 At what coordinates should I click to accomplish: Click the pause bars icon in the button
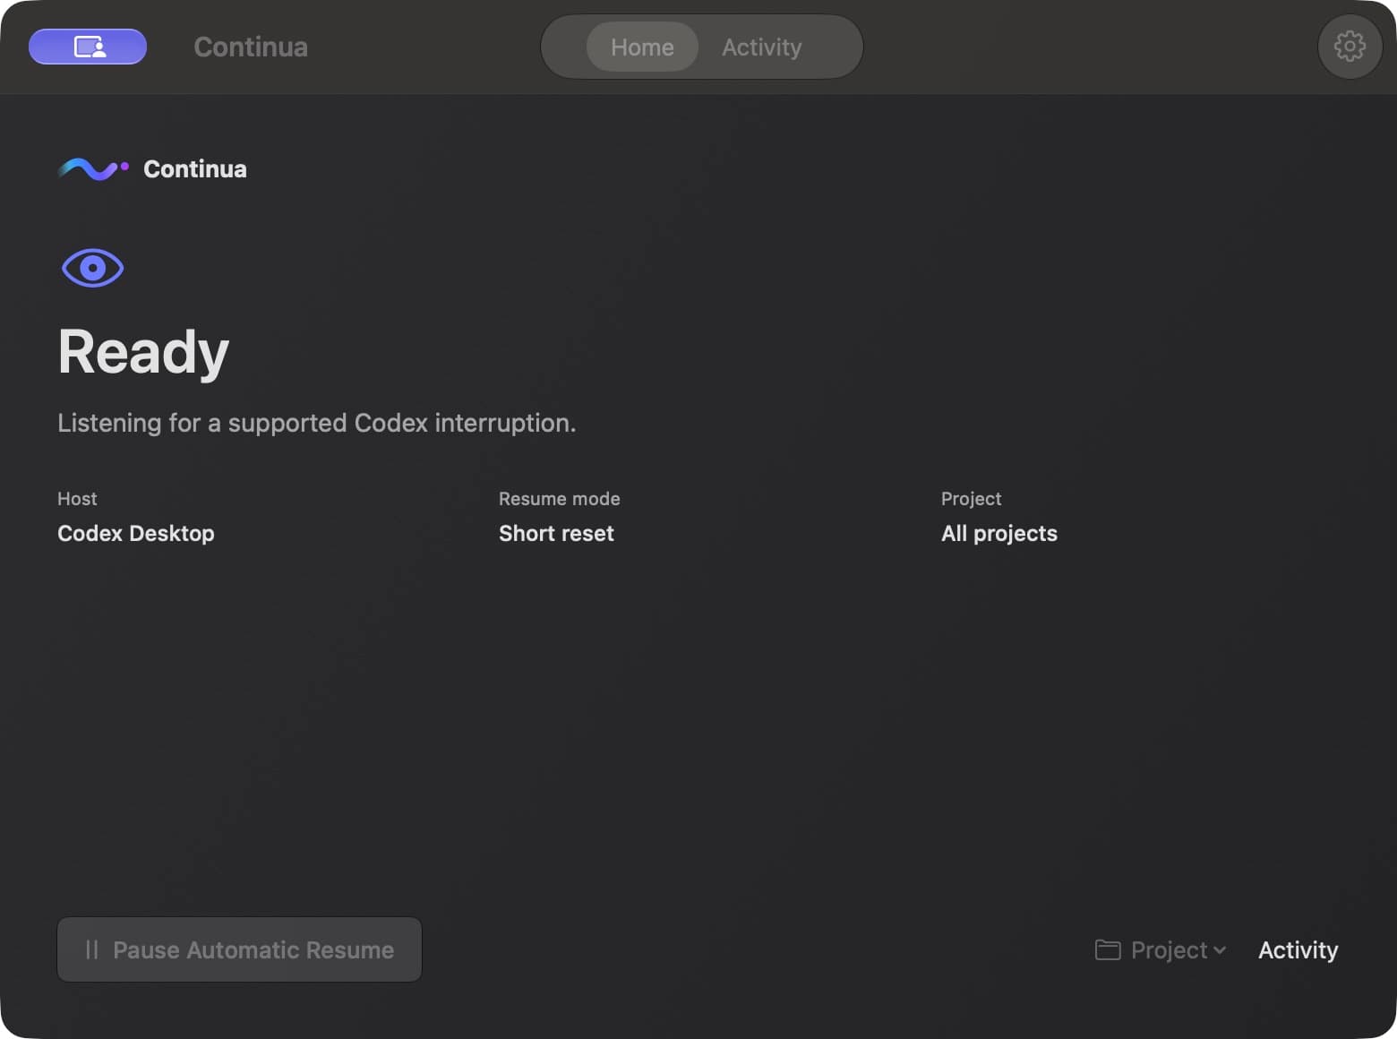click(x=91, y=949)
